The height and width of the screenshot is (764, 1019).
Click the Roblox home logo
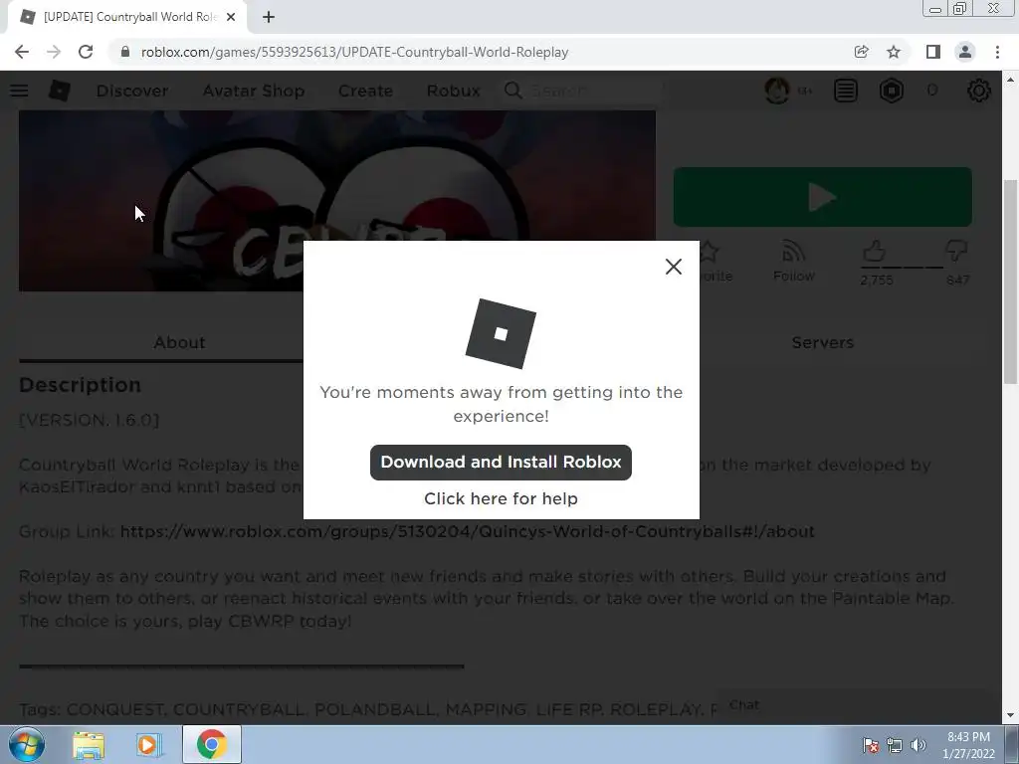tap(59, 91)
